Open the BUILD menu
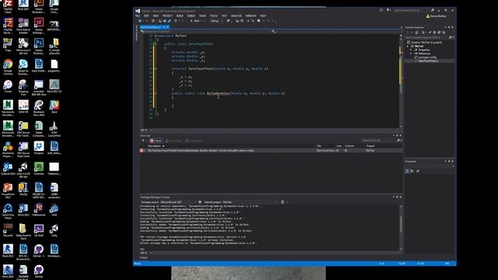Viewport: 498px width, 280px height. pyautogui.click(x=180, y=16)
